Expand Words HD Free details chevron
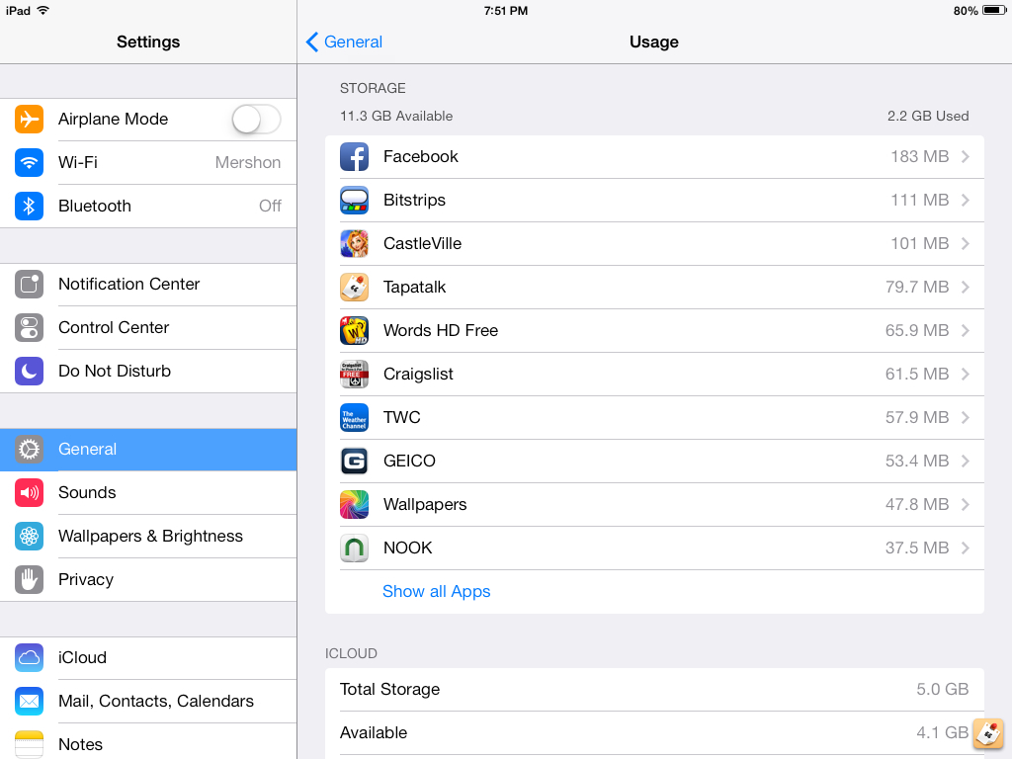 (x=966, y=330)
